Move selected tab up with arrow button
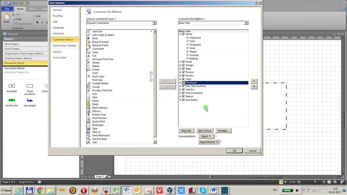 pyautogui.click(x=254, y=81)
